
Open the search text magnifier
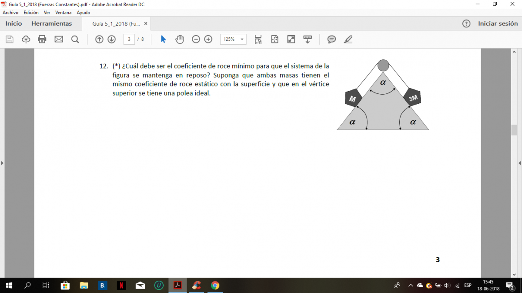[75, 40]
